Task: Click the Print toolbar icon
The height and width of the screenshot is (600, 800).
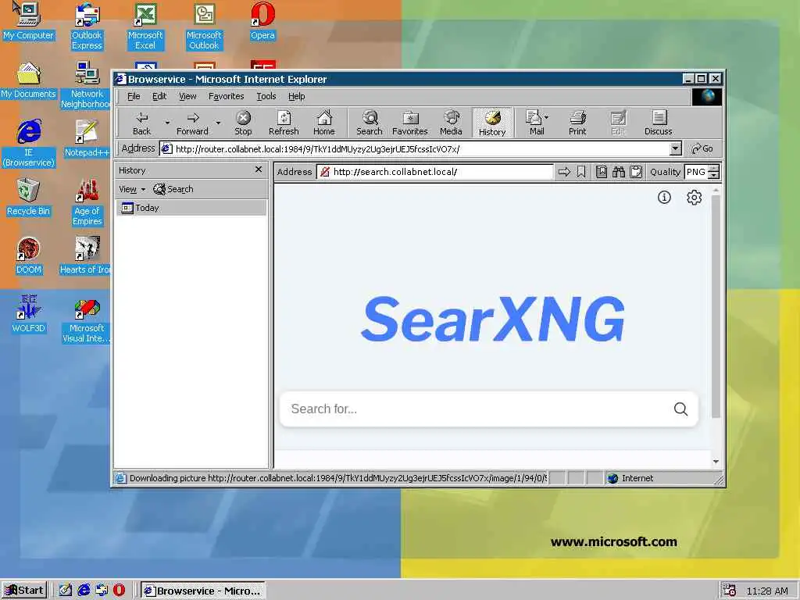Action: point(577,123)
